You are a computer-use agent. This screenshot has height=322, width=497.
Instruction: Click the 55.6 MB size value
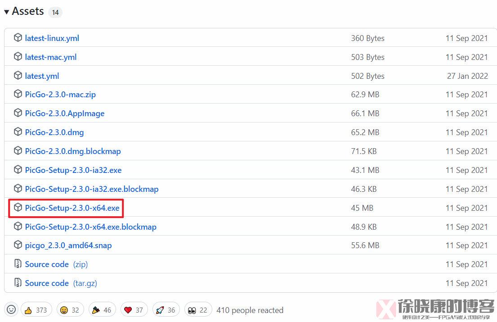(x=365, y=245)
